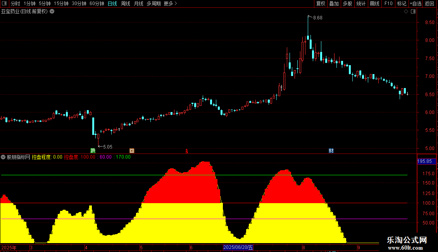Click the green 跌 marker below candles
This screenshot has width=438, height=252.
93,150
